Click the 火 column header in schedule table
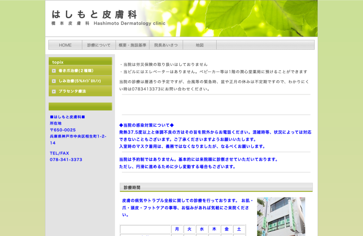The width and height of the screenshot is (363, 236). tap(190, 229)
